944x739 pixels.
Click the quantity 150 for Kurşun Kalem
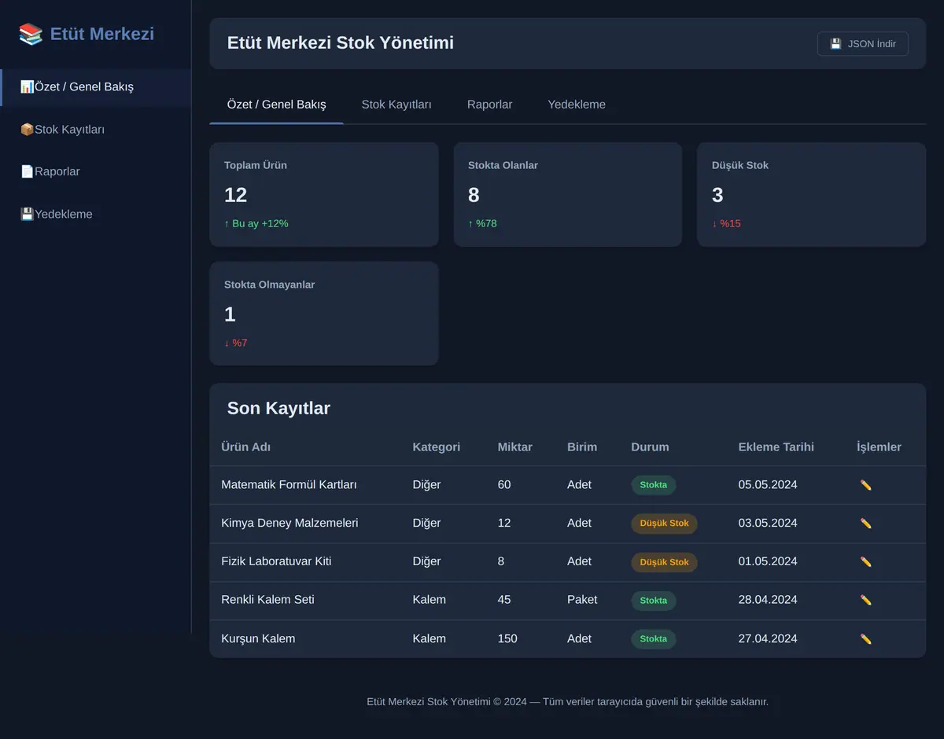(x=507, y=638)
